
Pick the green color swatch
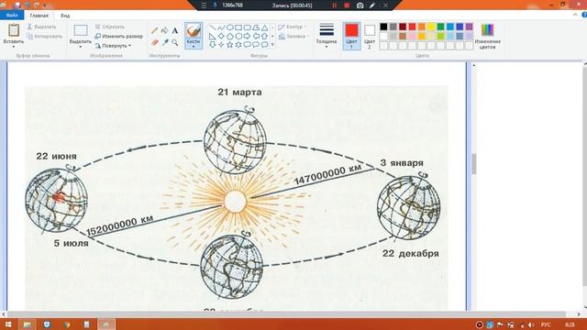tap(440, 27)
